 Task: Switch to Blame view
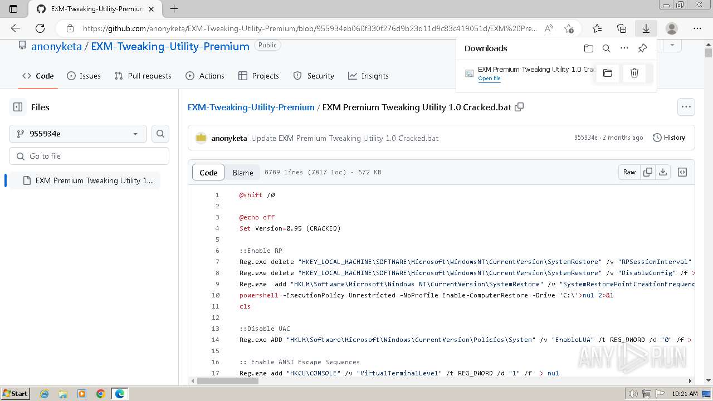pyautogui.click(x=243, y=173)
